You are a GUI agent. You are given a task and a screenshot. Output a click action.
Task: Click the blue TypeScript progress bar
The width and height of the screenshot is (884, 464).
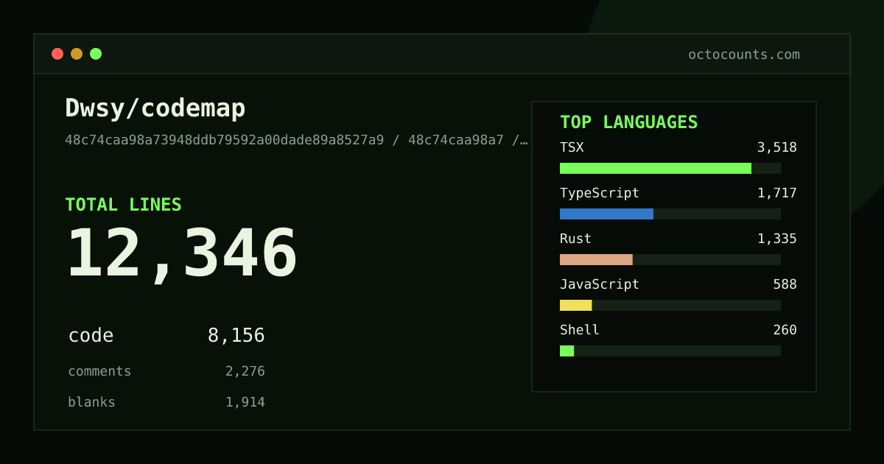(606, 214)
